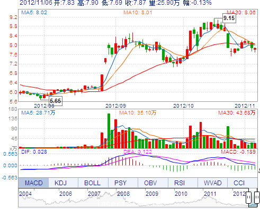Click the DIF: 0.028 MACD label
The height and width of the screenshot is (209, 260).
pos(34,151)
